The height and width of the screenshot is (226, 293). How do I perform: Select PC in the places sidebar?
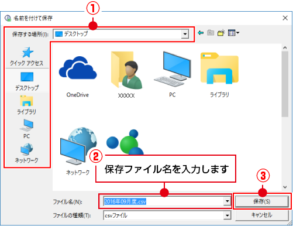pyautogui.click(x=27, y=129)
